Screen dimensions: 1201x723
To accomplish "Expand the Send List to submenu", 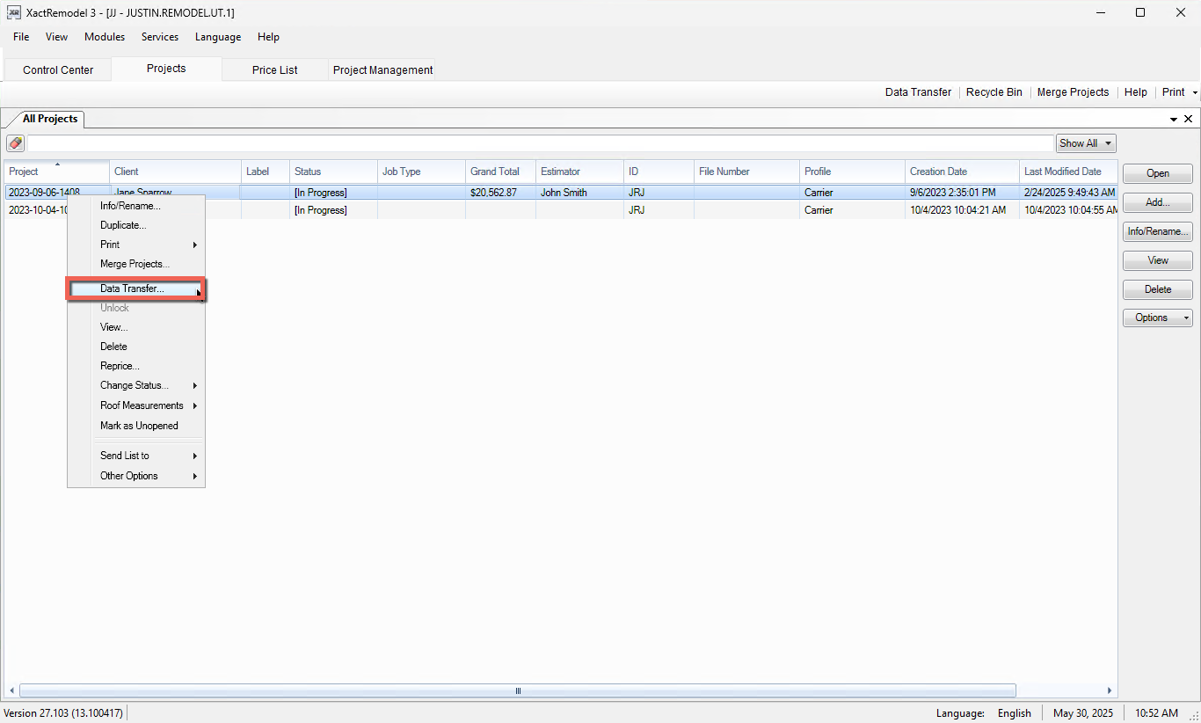I will click(195, 456).
